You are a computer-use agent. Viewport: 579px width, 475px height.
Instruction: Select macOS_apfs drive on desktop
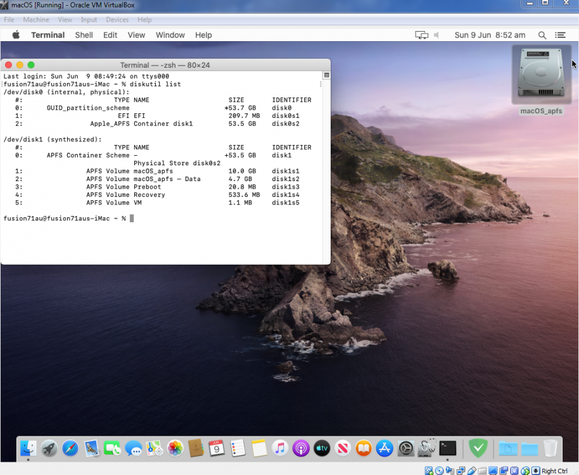point(541,80)
